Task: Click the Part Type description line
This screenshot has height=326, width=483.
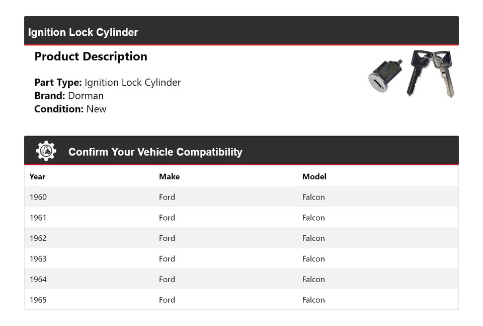Action: click(x=107, y=83)
